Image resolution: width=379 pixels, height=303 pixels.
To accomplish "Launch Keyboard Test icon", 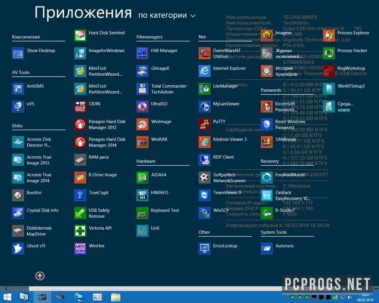I will coord(142,213).
